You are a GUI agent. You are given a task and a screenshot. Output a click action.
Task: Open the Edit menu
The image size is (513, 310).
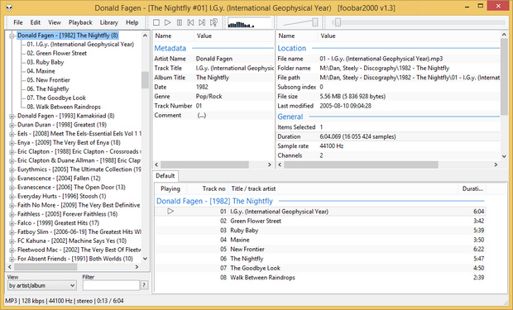coord(36,22)
